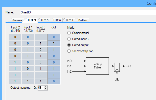Click the flip-flop register symbol in diagram
This screenshot has width=156, height=100.
point(117,67)
